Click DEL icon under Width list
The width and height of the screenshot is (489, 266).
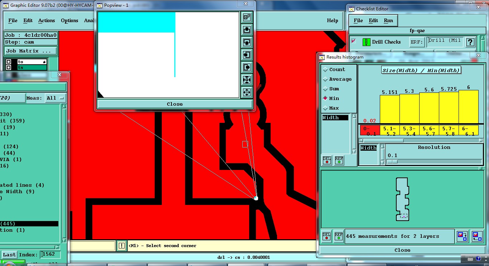[x=327, y=160]
